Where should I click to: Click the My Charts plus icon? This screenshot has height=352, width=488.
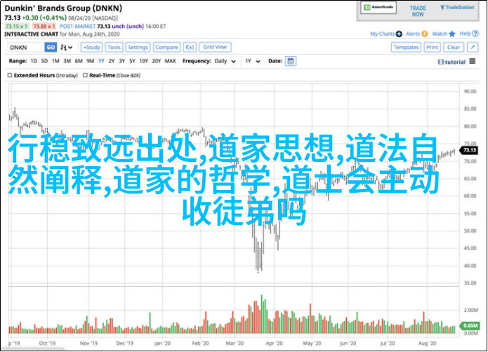(x=399, y=34)
